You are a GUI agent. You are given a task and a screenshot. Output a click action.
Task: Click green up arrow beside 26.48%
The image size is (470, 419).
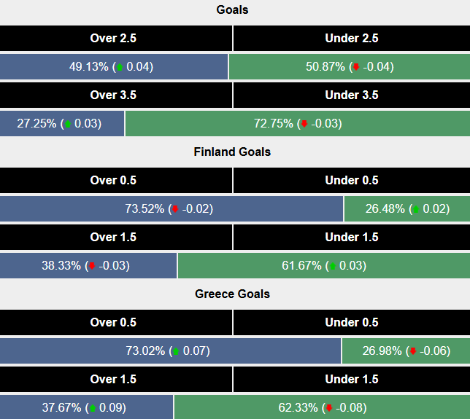(x=416, y=209)
